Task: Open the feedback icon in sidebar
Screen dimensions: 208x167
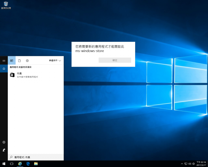Action: pos(4,150)
